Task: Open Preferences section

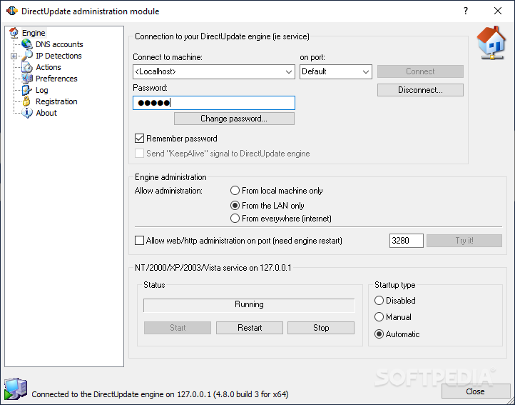Action: [56, 79]
